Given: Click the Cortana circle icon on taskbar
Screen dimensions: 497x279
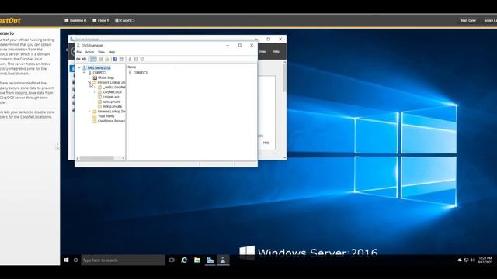Looking at the screenshot, I should click(x=76, y=260).
